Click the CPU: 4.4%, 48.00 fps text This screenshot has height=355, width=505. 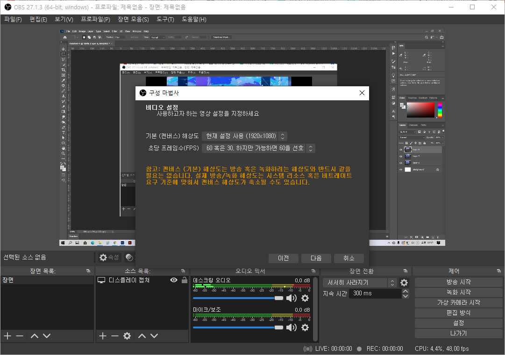(x=441, y=348)
